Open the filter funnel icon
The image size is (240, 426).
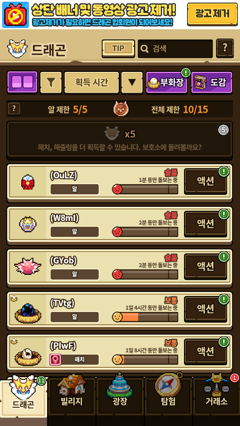tap(51, 83)
